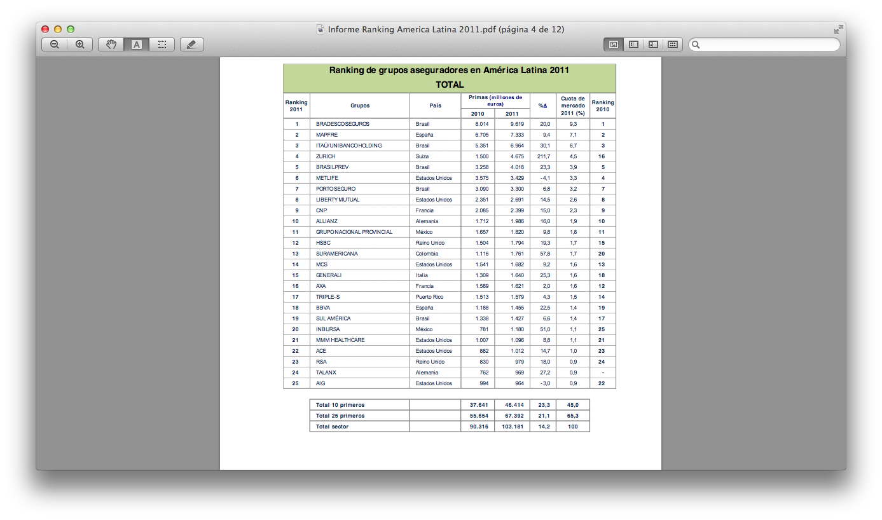Show the table of contents view
This screenshot has width=882, height=520.
653,44
